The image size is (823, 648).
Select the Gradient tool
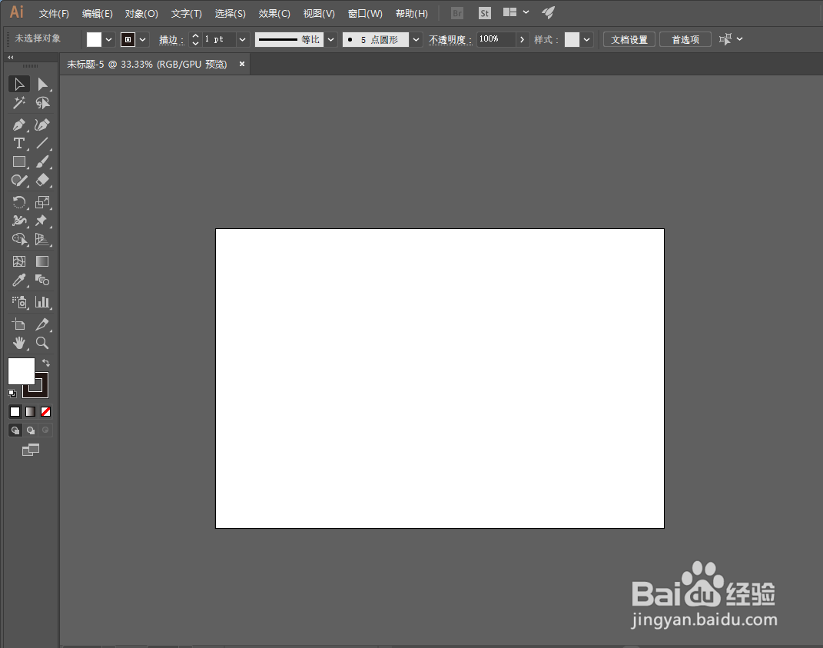(42, 261)
